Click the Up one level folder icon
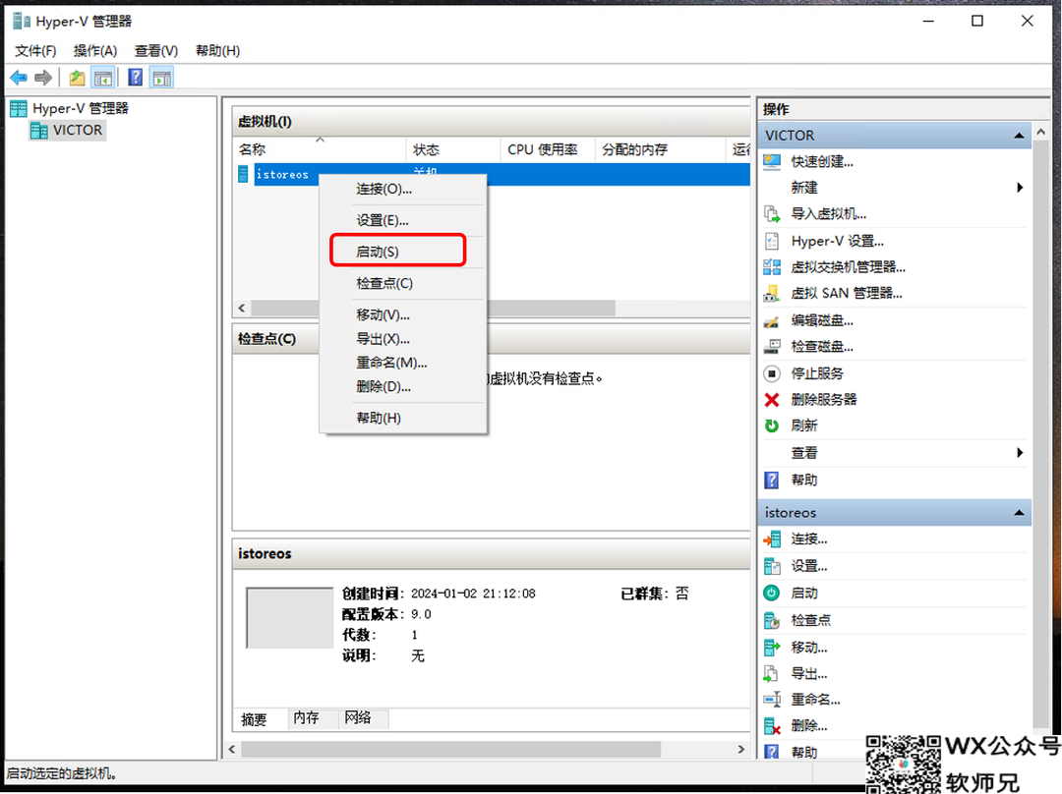Screen dimensions: 1062x794 (x=78, y=78)
